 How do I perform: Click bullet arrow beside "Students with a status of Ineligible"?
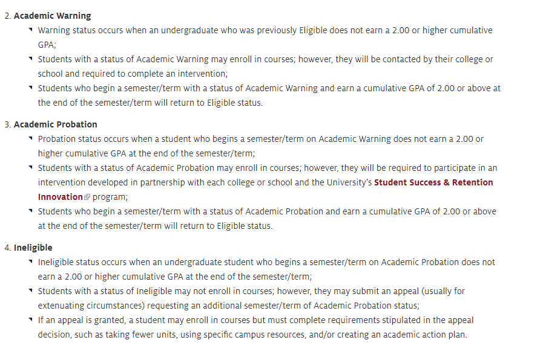[x=31, y=290]
